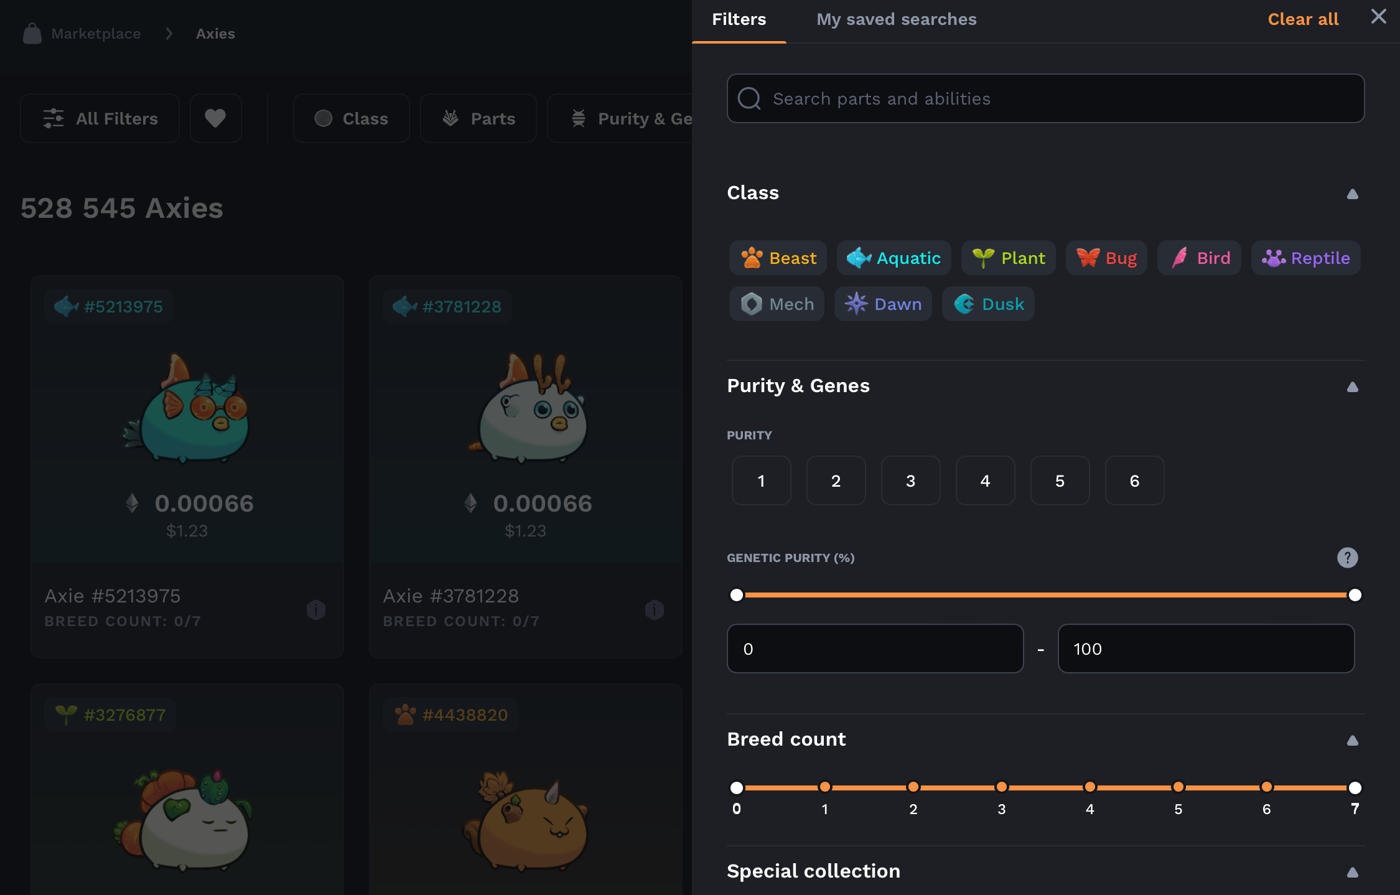Select the Dawn class filter
The image size is (1400, 895).
(x=883, y=304)
